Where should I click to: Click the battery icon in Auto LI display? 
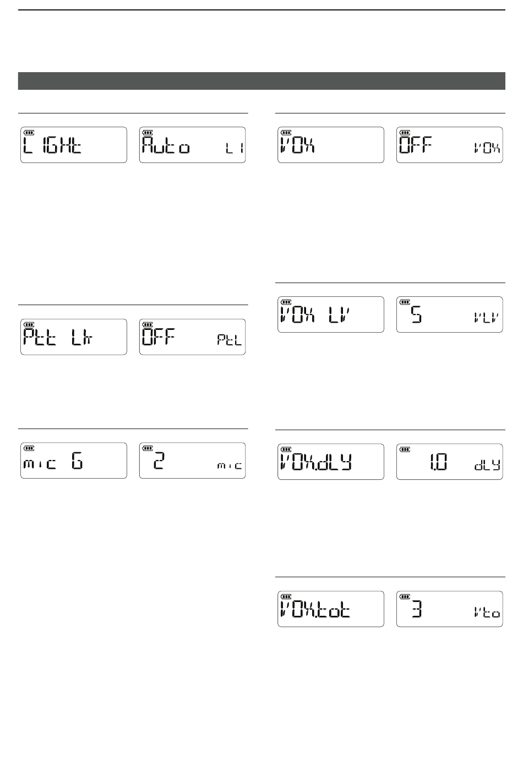coord(148,132)
